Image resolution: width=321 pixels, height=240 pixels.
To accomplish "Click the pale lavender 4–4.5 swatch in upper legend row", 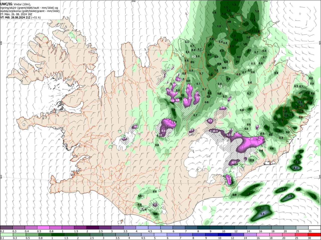I will point(142,228).
